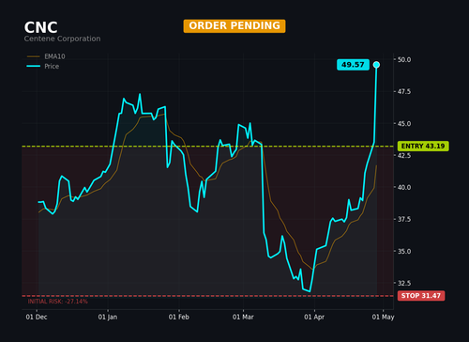Click the cyan Price legend line swatch
This screenshot has width=469, height=342.
[34, 66]
